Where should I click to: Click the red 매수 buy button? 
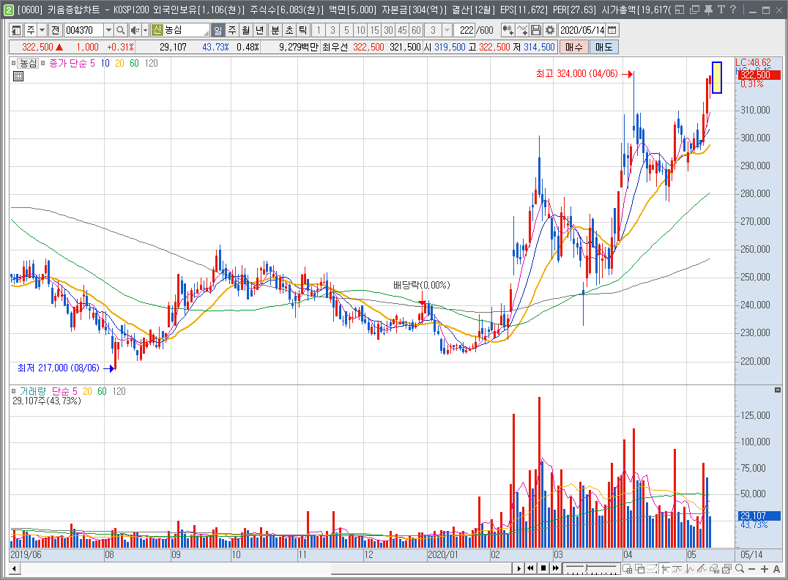[x=574, y=48]
